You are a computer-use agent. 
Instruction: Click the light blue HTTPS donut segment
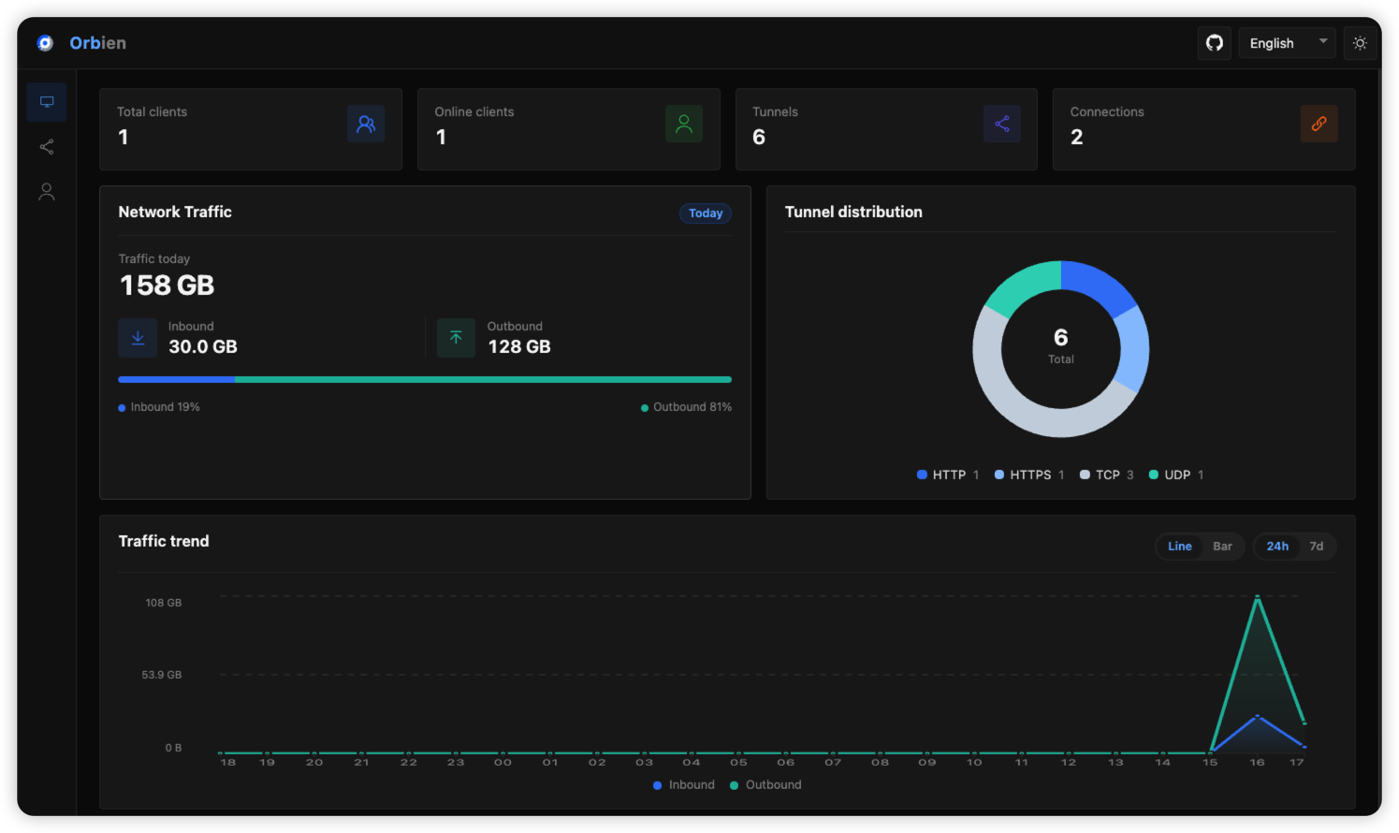[1135, 348]
